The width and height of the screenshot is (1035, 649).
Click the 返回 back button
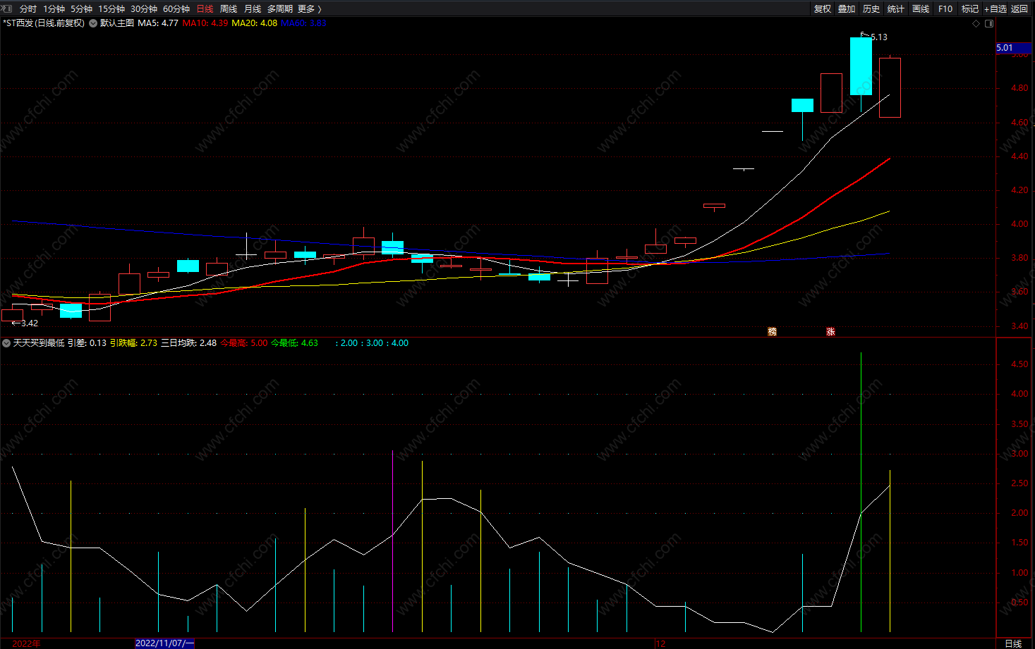[x=1019, y=9]
